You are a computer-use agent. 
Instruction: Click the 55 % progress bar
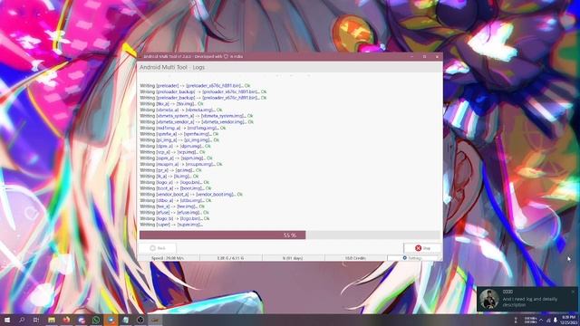(290, 235)
